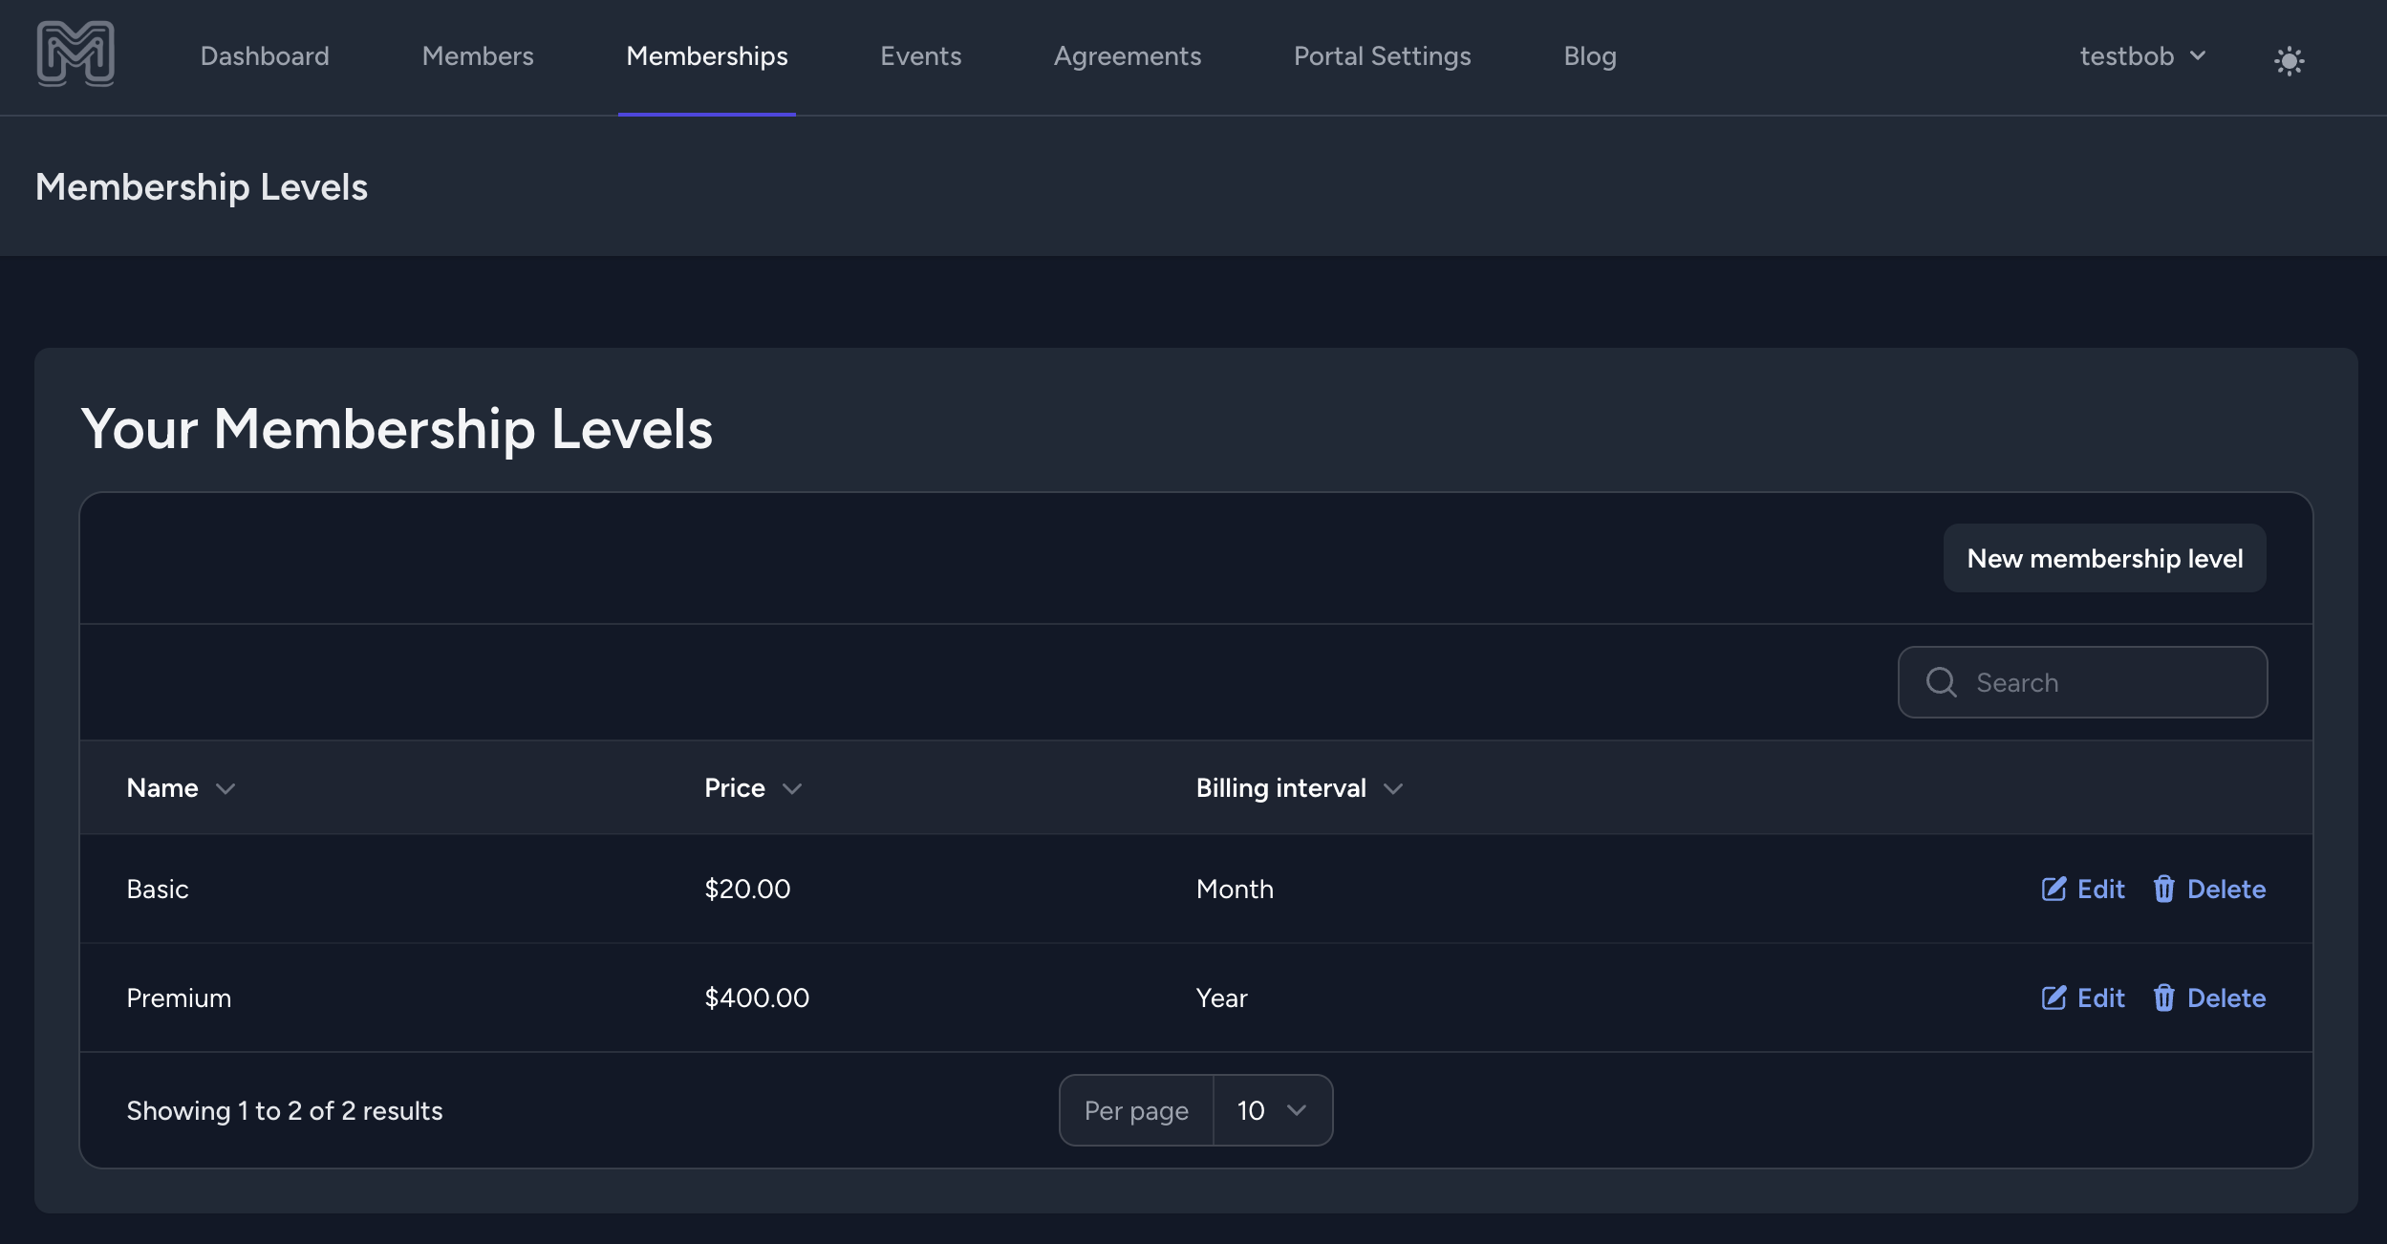The width and height of the screenshot is (2387, 1244).
Task: Click the Dashboard tab
Action: [264, 56]
